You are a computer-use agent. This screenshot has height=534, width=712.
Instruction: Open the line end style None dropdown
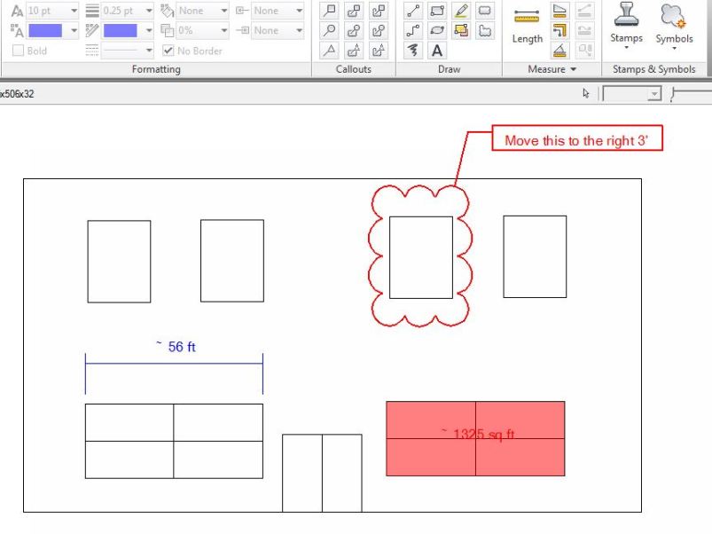tap(299, 30)
